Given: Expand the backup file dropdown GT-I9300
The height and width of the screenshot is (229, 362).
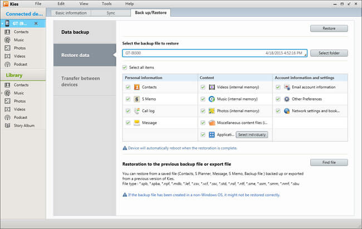Looking at the screenshot, I should click(305, 54).
